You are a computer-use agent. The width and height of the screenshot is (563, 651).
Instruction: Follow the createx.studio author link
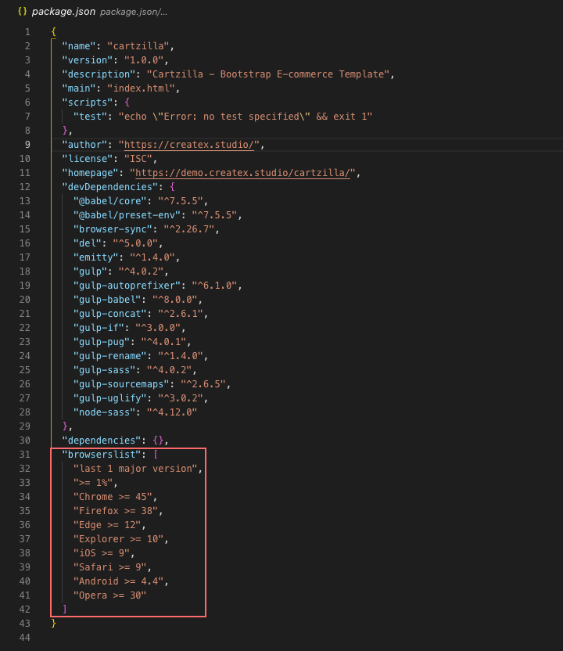191,144
